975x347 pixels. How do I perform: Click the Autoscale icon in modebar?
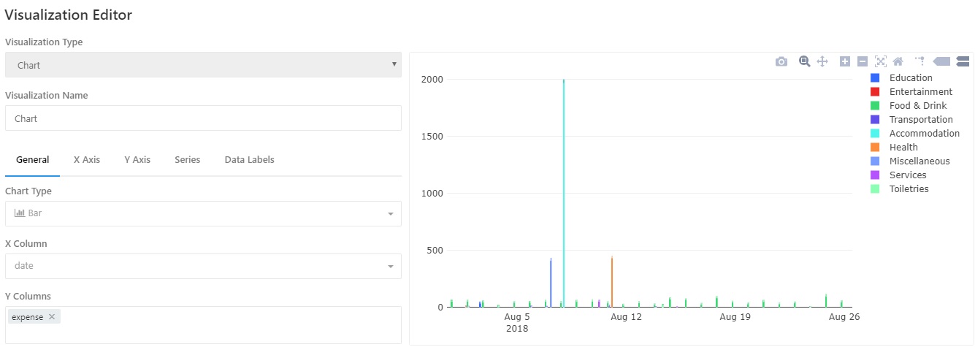tap(880, 62)
